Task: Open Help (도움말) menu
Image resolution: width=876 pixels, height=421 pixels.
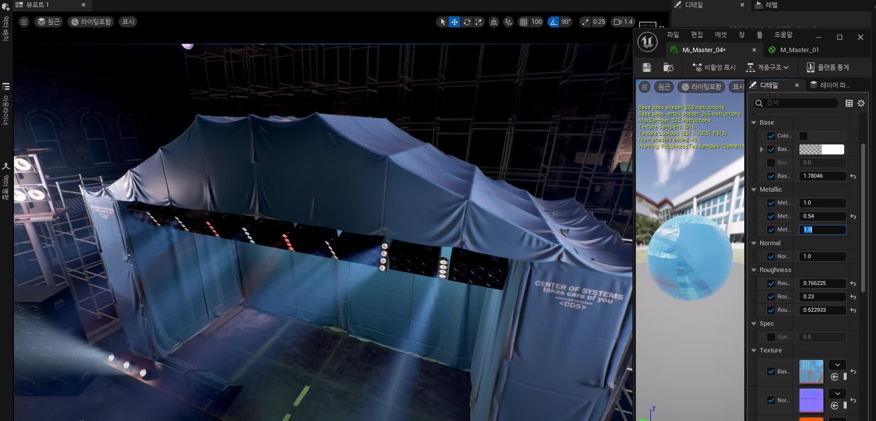Action: click(x=783, y=35)
